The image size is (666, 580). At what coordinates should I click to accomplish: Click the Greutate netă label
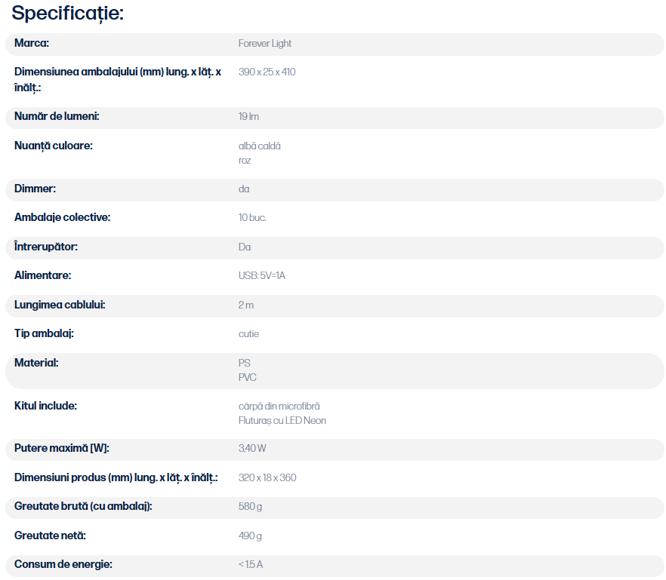50,536
